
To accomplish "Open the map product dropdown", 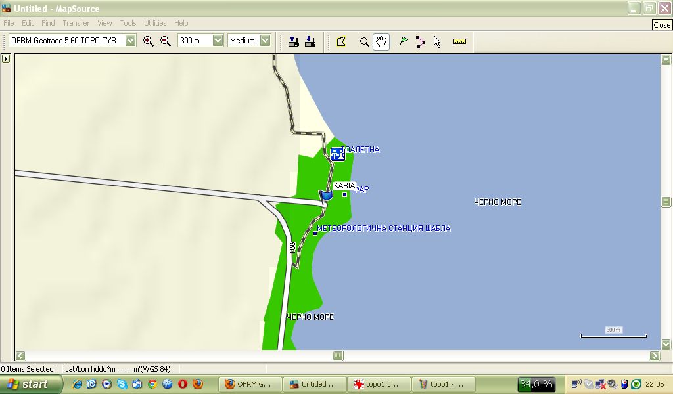I will [x=131, y=41].
